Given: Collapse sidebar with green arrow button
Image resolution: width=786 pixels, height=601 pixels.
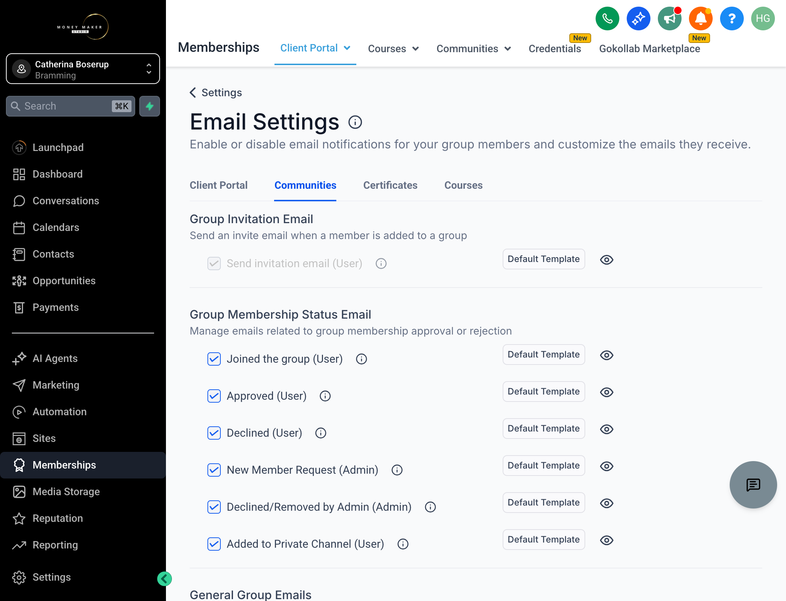Looking at the screenshot, I should 164,579.
